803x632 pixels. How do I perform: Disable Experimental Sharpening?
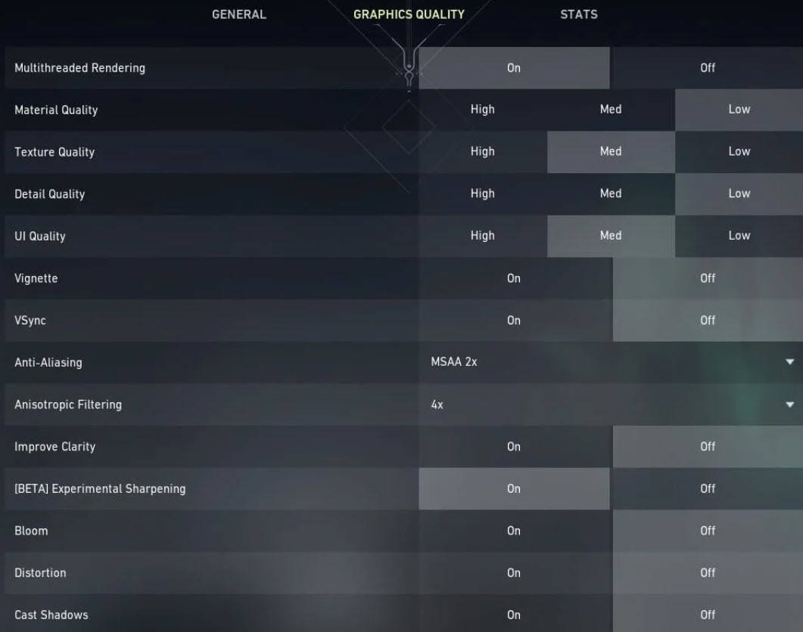click(x=707, y=488)
